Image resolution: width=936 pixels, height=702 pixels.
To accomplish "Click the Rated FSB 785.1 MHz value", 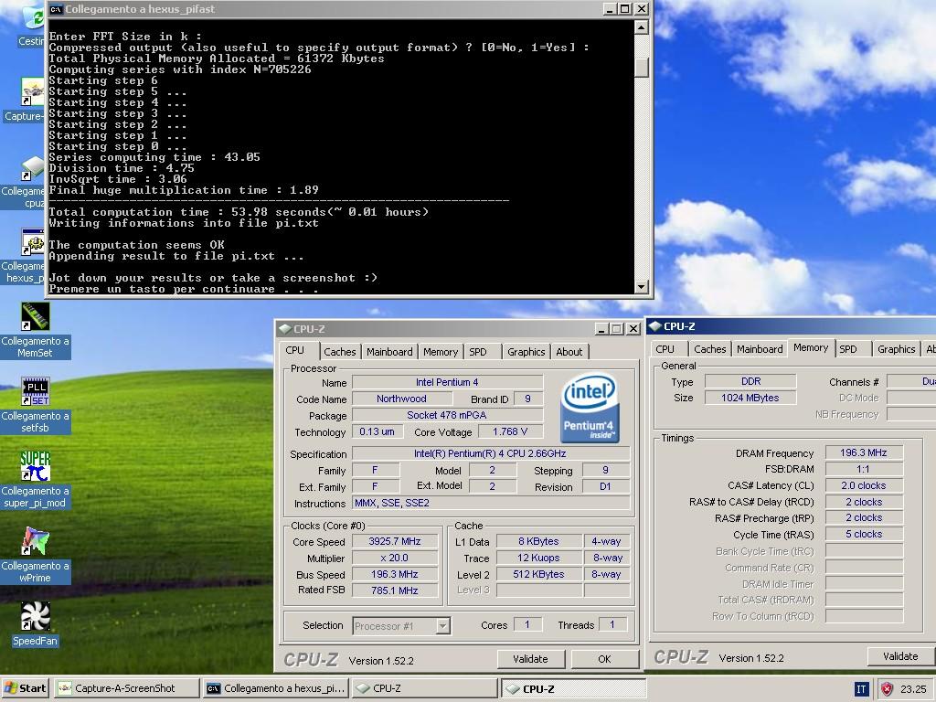I will point(395,590).
